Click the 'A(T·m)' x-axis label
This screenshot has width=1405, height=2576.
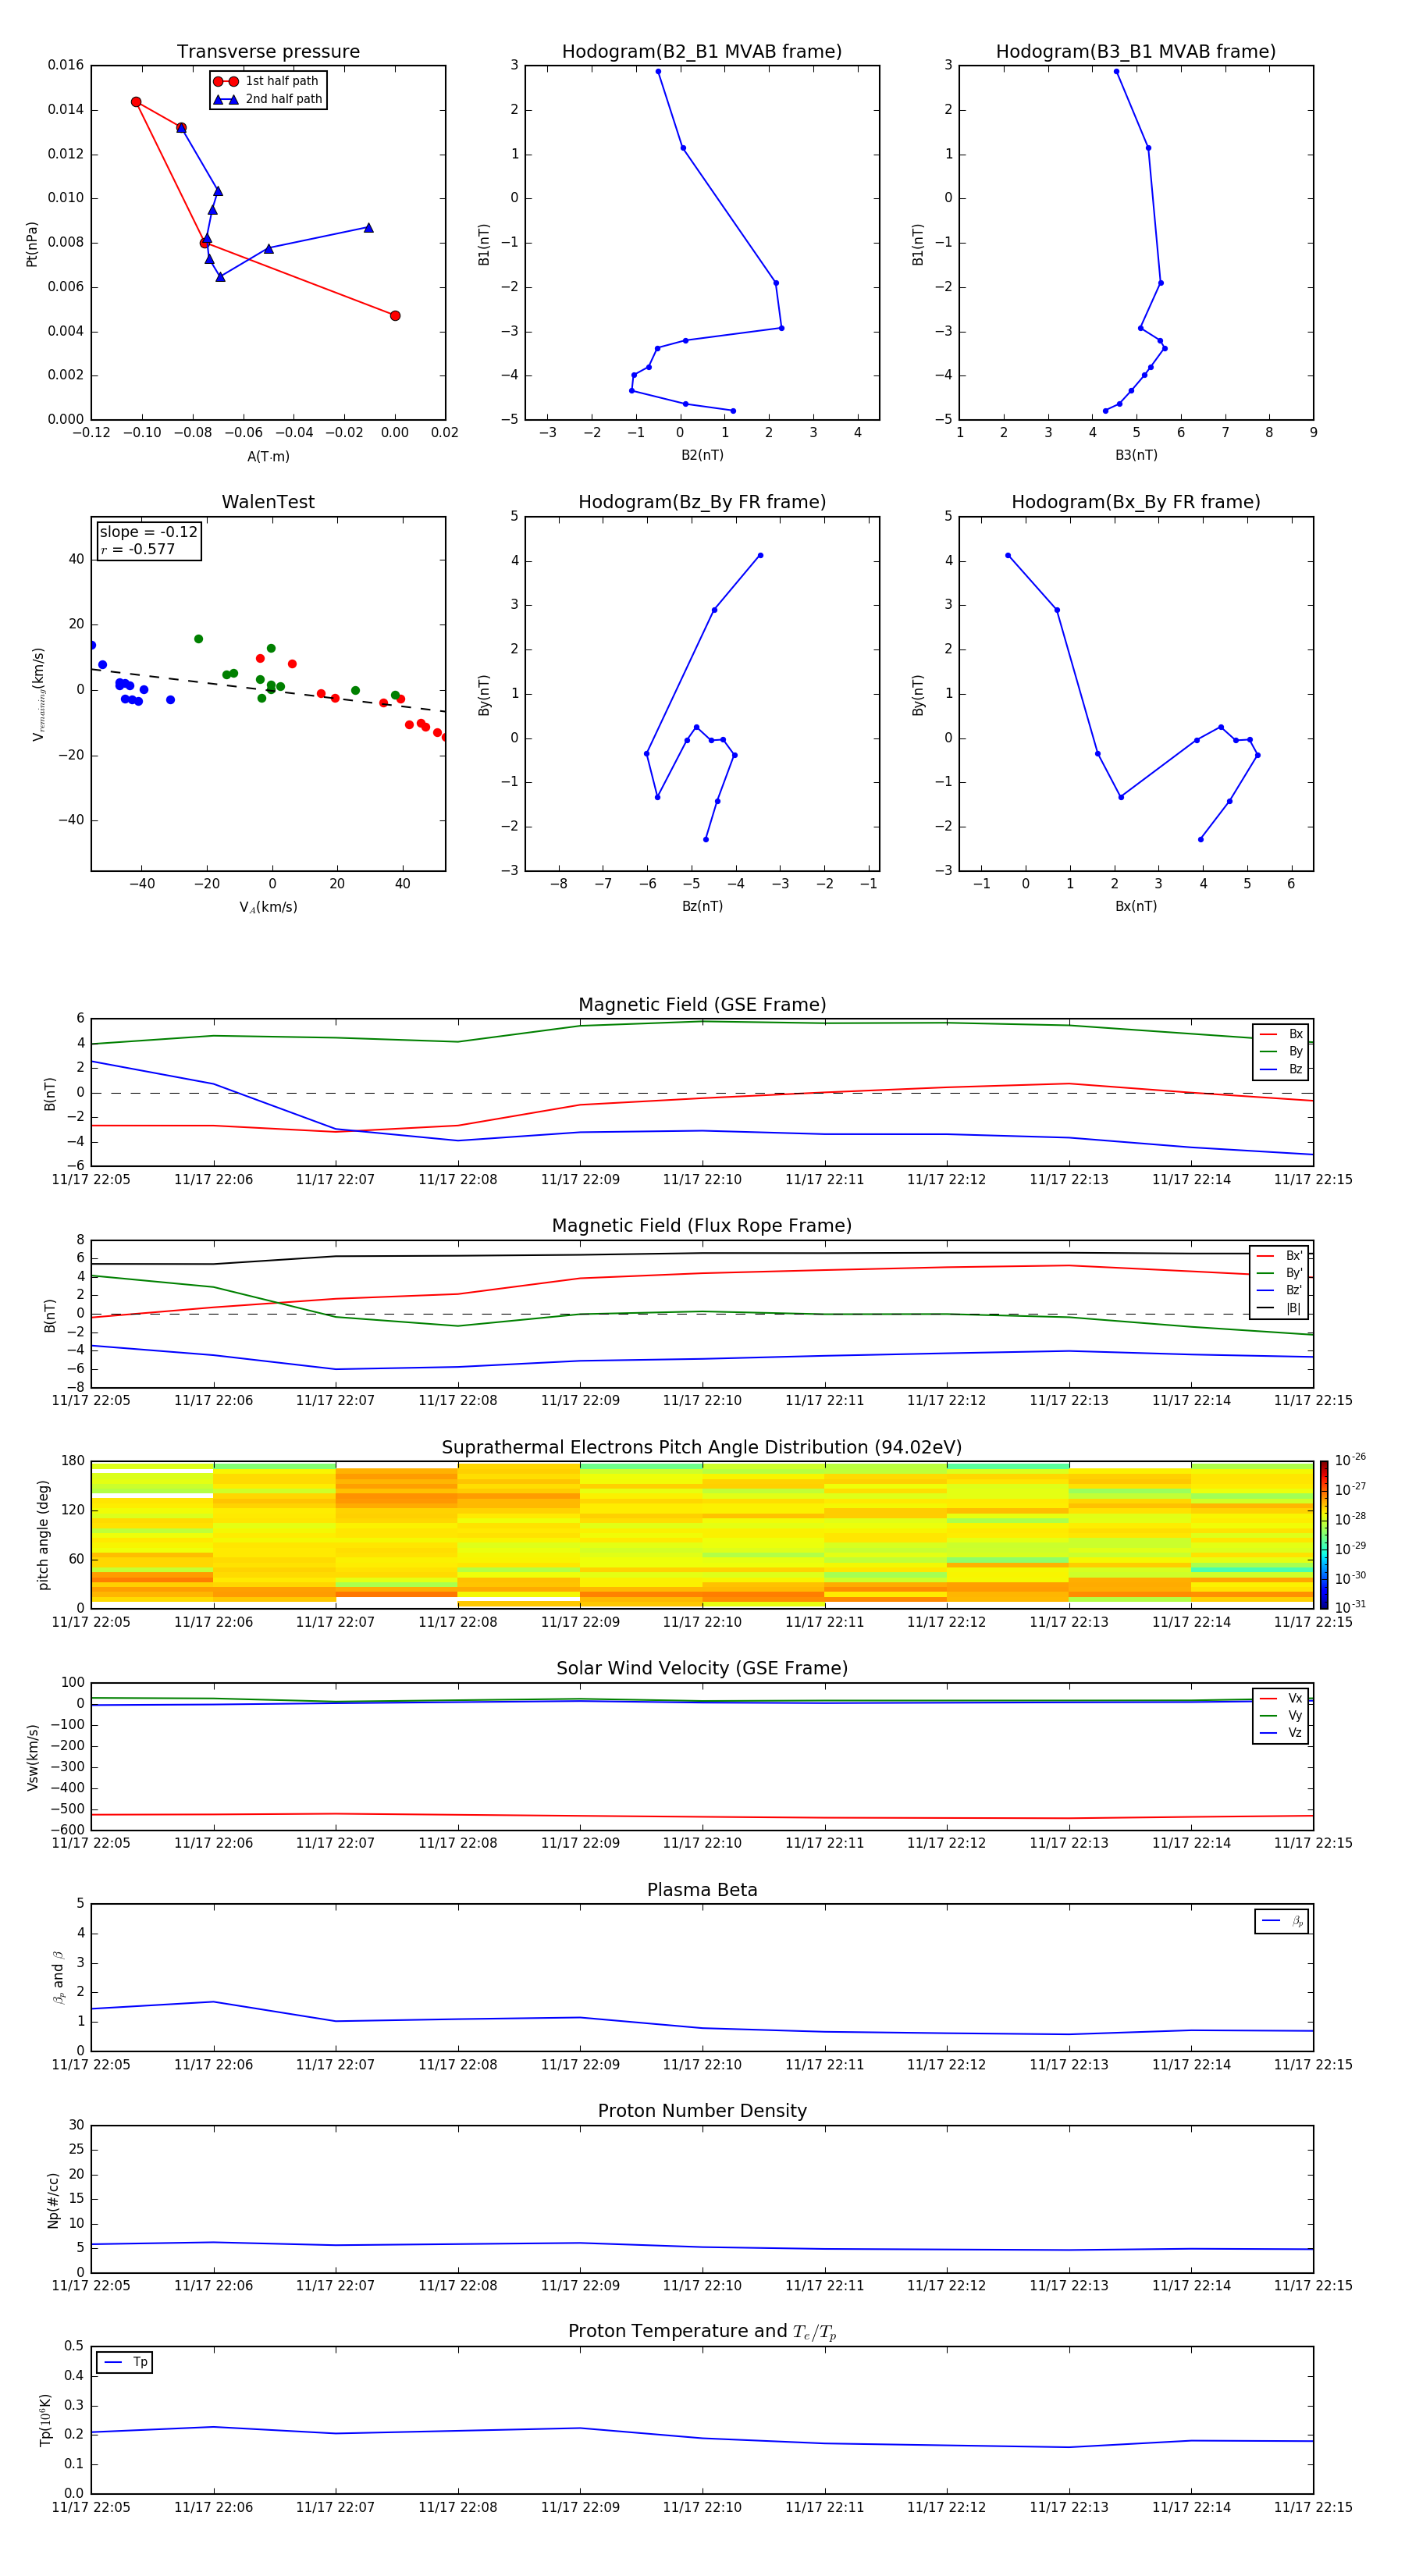click(268, 456)
